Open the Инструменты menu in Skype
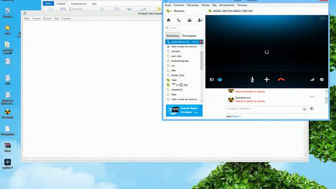 click(227, 5)
